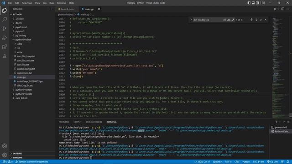
Task: Click the Ln 2028 cursor position indicator
Action: point(202,162)
